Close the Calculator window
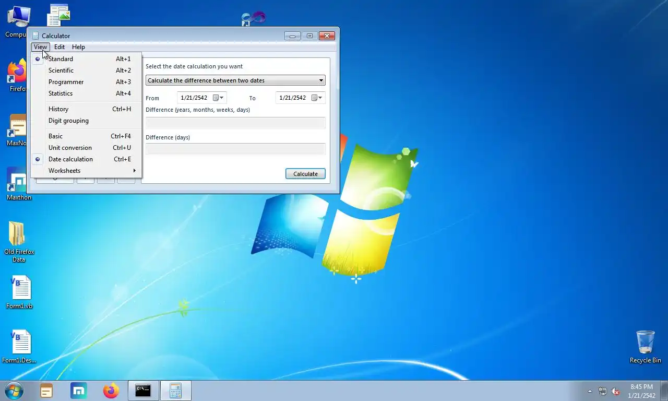The height and width of the screenshot is (401, 668). [327, 36]
